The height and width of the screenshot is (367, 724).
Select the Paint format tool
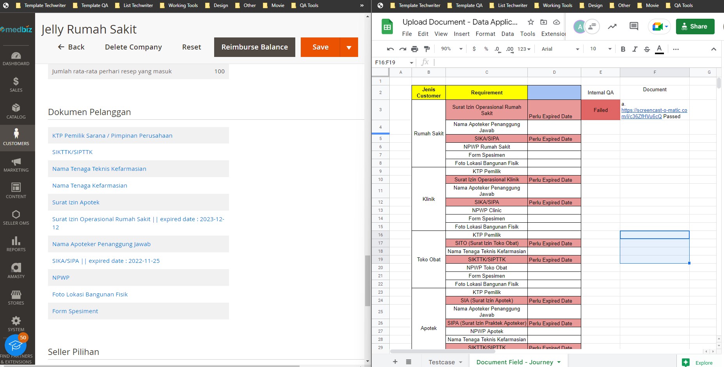coord(427,49)
